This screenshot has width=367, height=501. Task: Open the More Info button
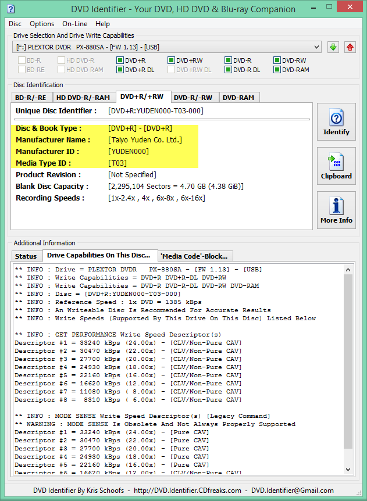336,210
